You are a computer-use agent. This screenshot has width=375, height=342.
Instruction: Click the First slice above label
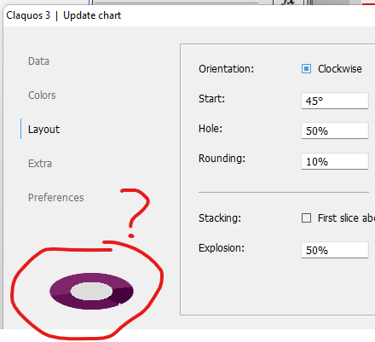click(346, 218)
